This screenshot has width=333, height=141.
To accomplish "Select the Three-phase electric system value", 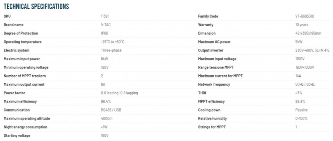I will click(x=111, y=50).
